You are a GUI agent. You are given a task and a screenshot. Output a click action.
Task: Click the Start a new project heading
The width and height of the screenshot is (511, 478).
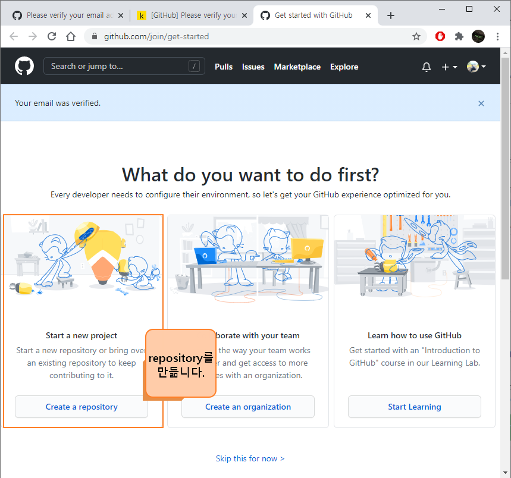click(x=81, y=335)
